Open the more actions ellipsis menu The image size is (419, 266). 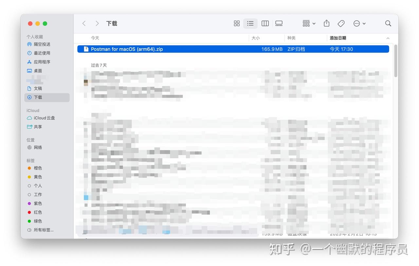pos(359,23)
